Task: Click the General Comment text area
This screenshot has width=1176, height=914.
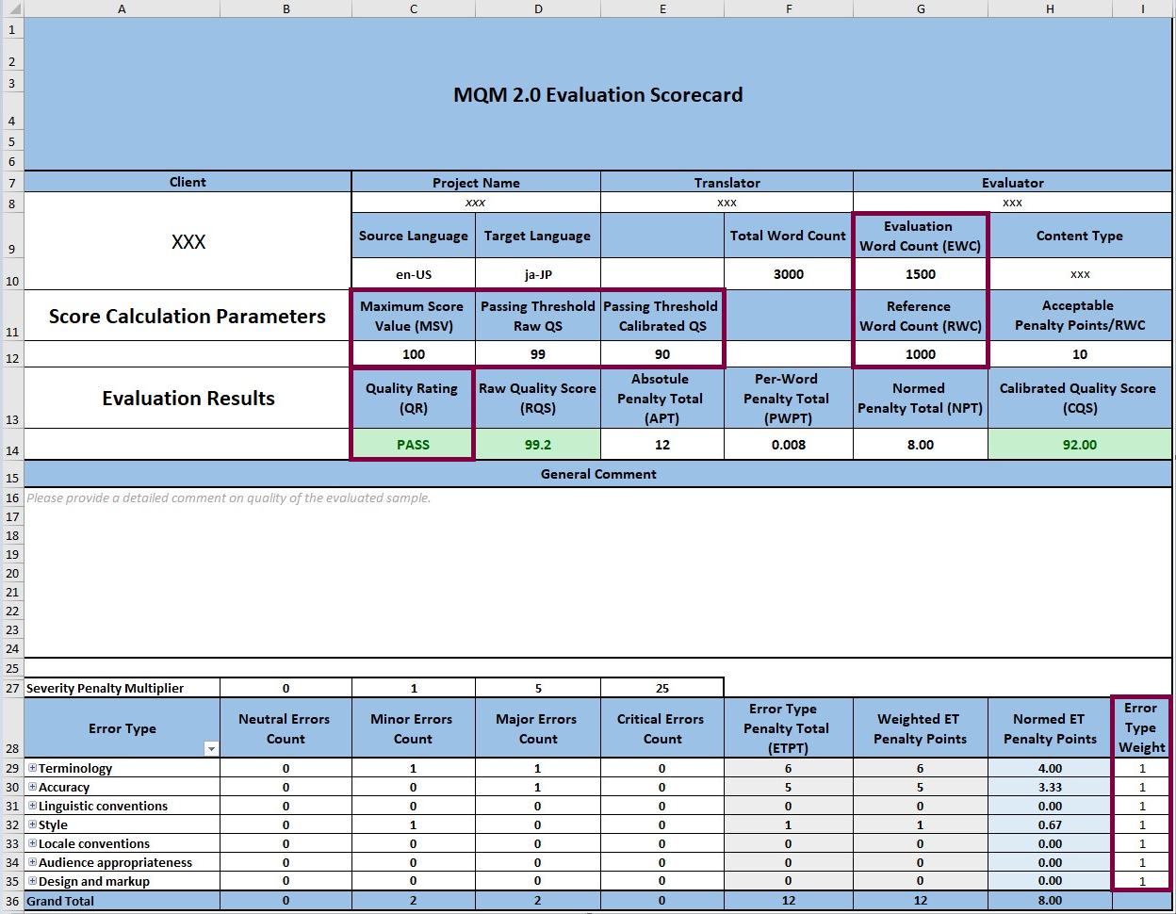Action: pos(598,572)
